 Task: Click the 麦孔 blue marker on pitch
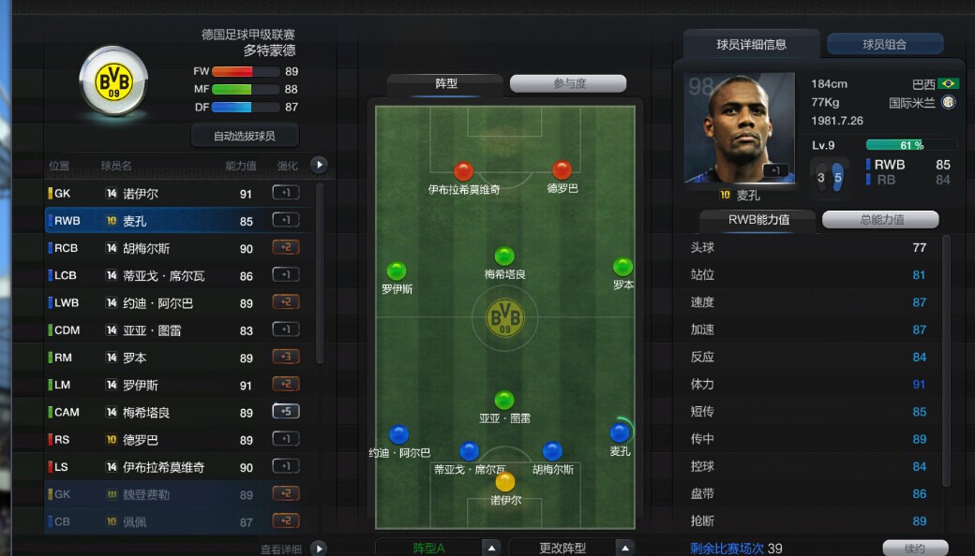click(x=620, y=432)
